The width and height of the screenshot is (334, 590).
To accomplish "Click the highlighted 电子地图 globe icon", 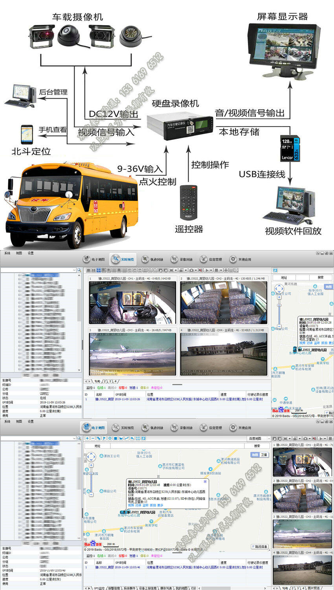I will 86,428.
